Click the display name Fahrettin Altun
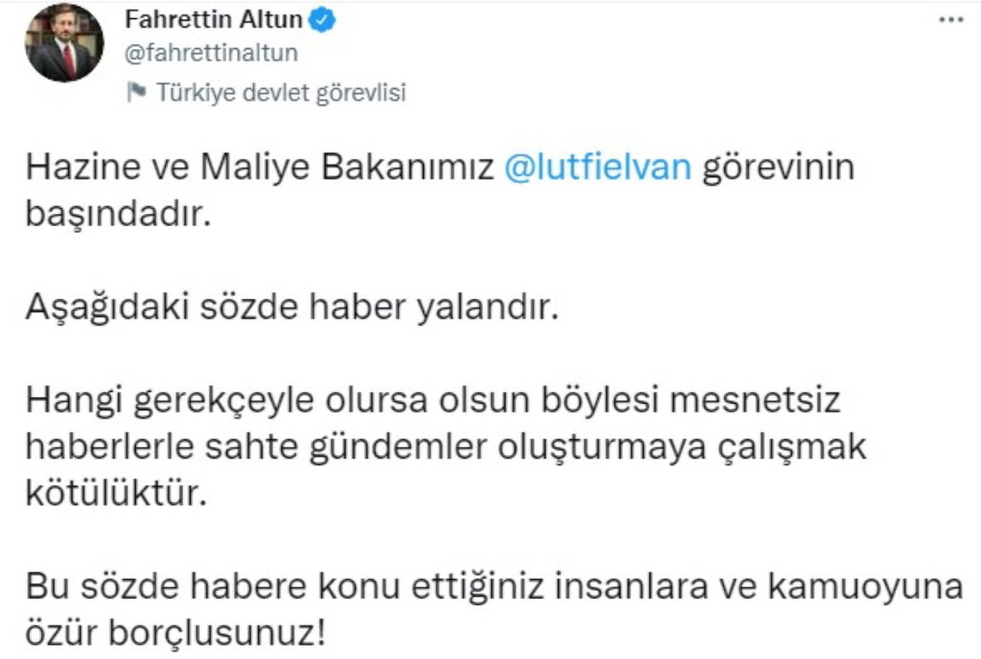 [x=213, y=21]
